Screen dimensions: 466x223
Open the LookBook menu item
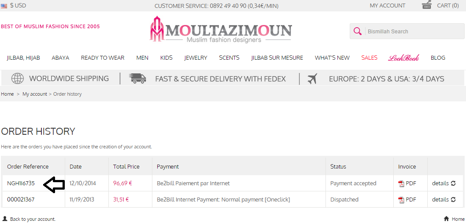point(403,58)
